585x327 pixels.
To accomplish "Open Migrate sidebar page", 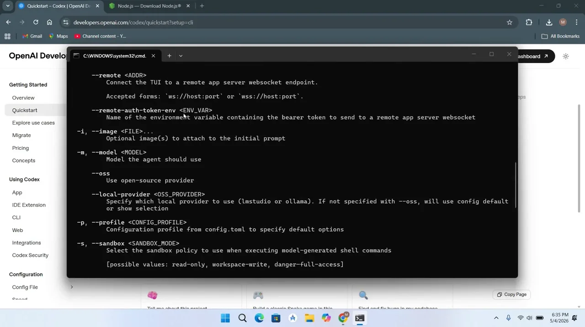I will click(21, 135).
